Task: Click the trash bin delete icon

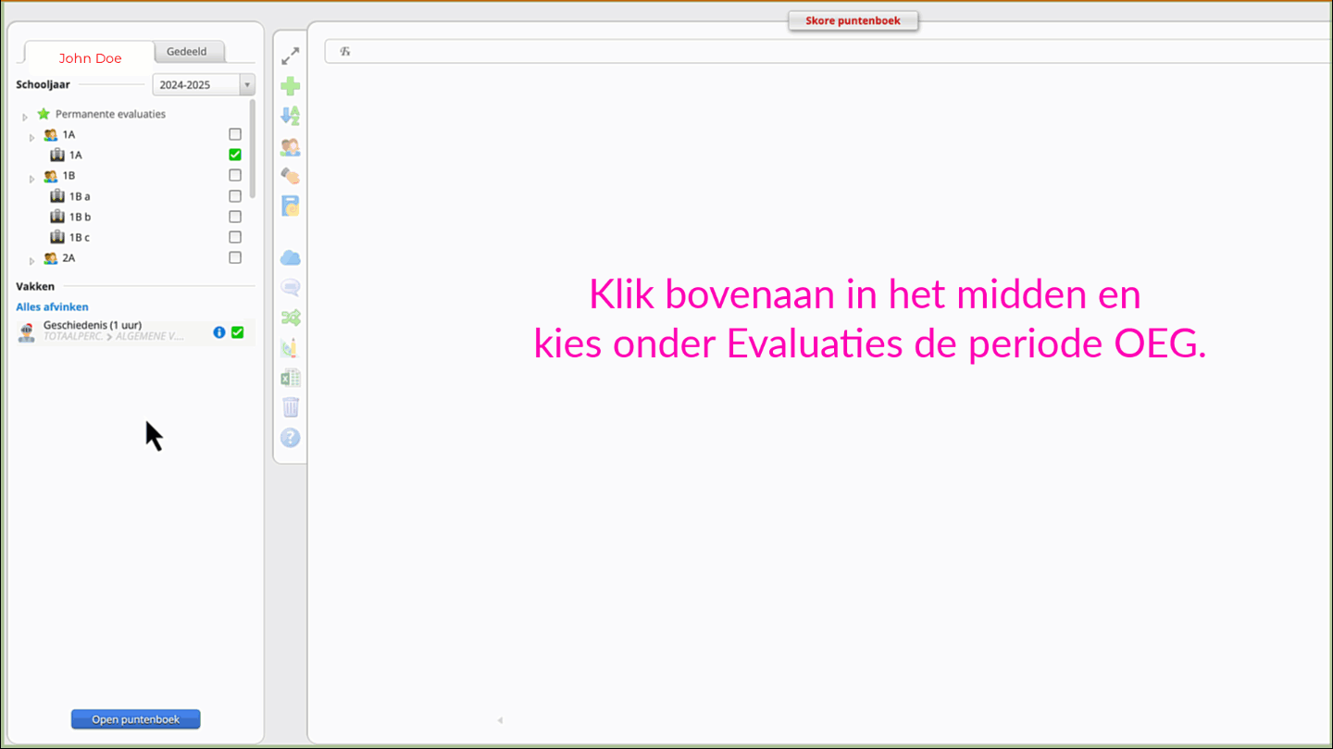Action: click(x=291, y=407)
